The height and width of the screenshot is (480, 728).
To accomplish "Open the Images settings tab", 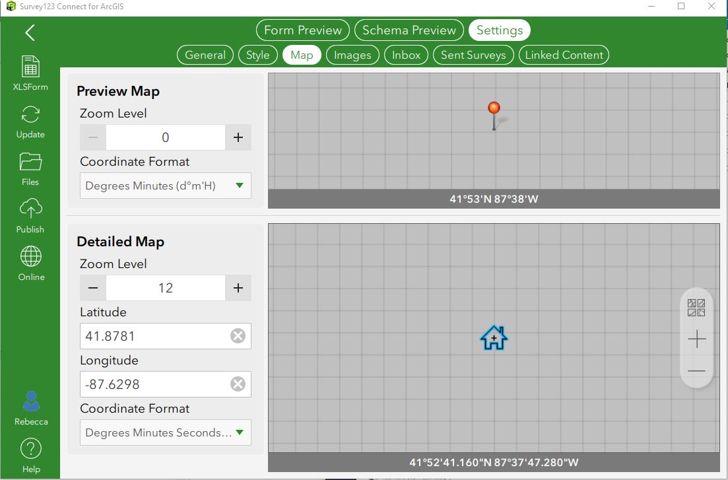I will [x=352, y=55].
